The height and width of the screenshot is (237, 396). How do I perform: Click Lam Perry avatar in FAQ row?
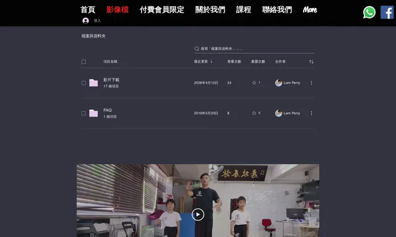[x=278, y=113]
